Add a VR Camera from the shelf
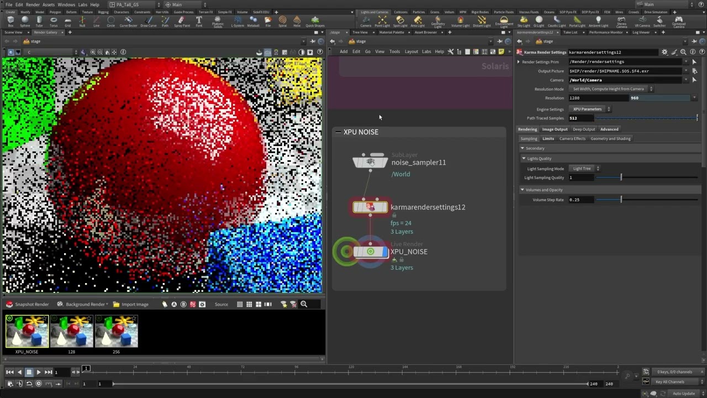The image size is (707, 398). coord(642,22)
